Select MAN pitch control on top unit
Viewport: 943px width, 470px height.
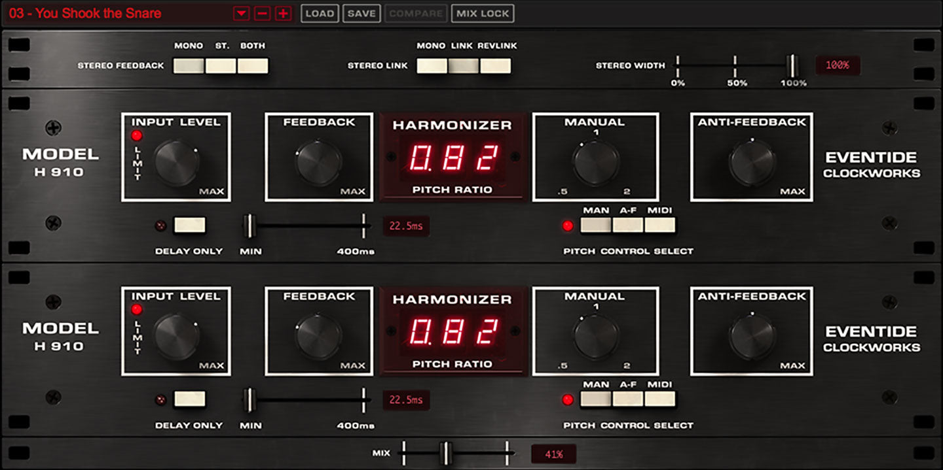[596, 226]
